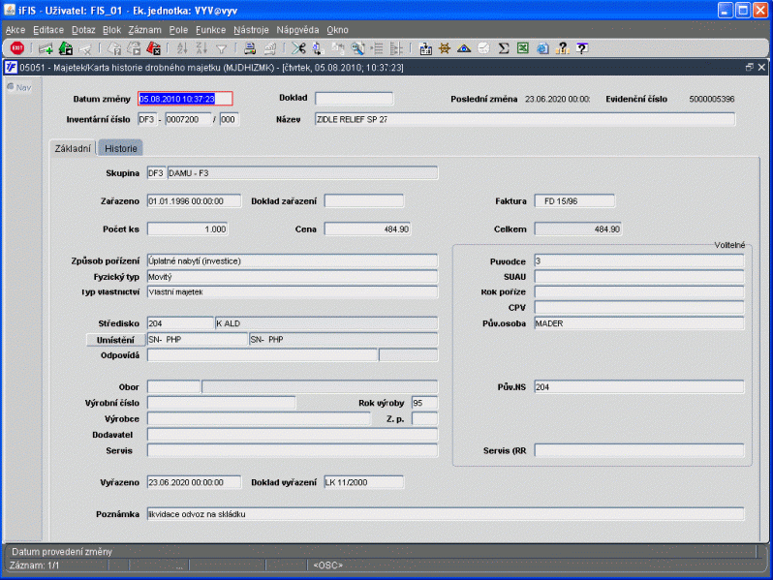Viewport: 773px width, 580px height.
Task: Click the A-Z ascending sort icon
Action: tap(179, 47)
